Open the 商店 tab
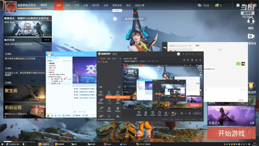The width and height of the screenshot is (259, 146). coord(128,5)
